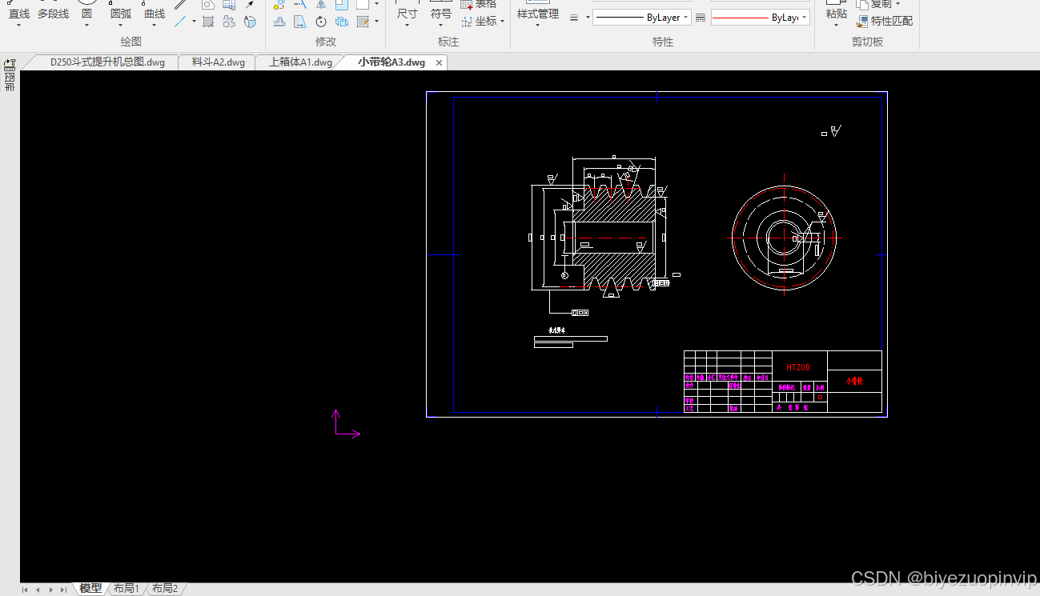The image size is (1040, 596).
Task: Switch to the 模型 model tab
Action: coord(90,589)
